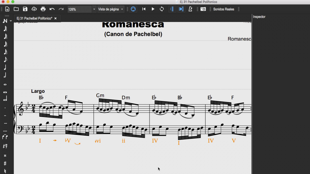Select the 2/4 time signature on treble staff
310x174 pixels.
(33, 109)
